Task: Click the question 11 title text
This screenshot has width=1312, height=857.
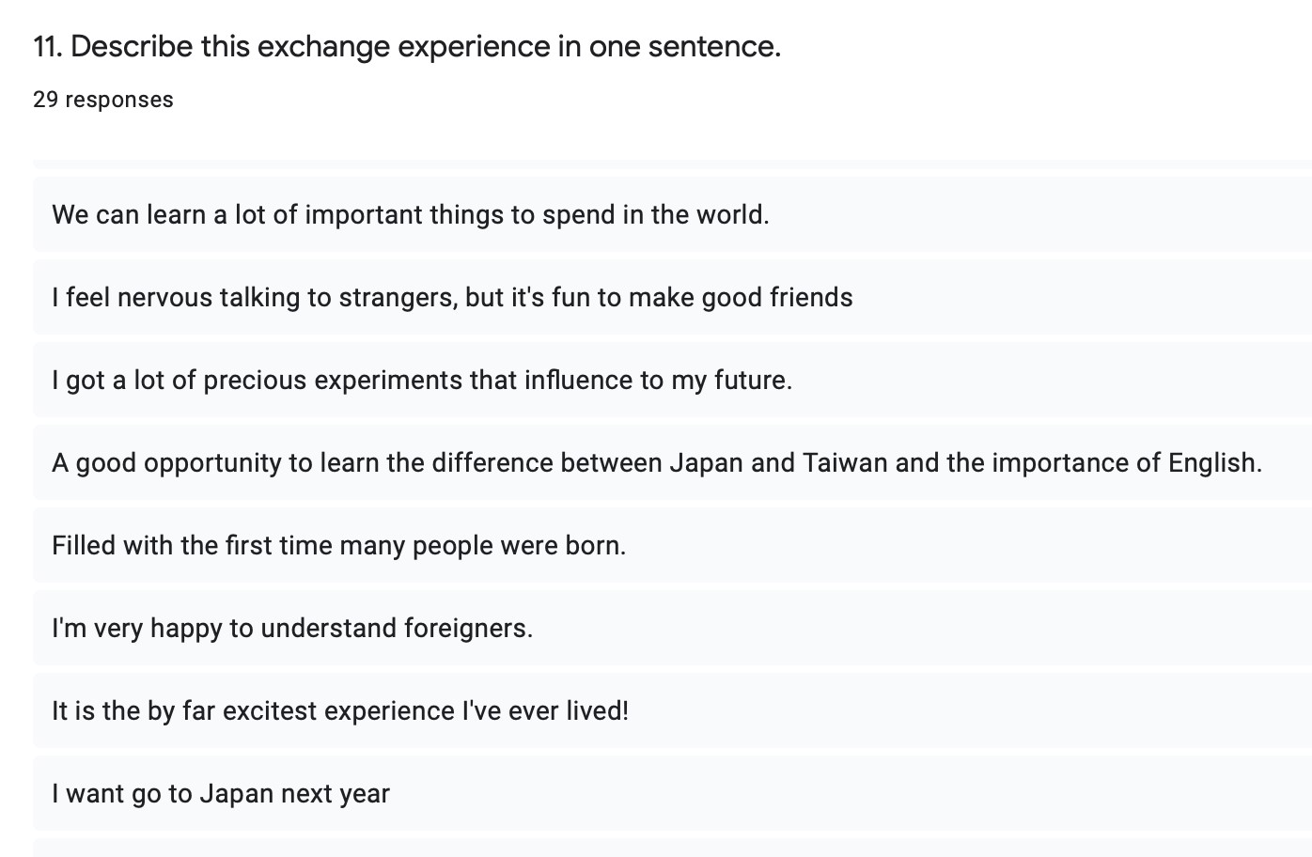Action: pos(407,46)
